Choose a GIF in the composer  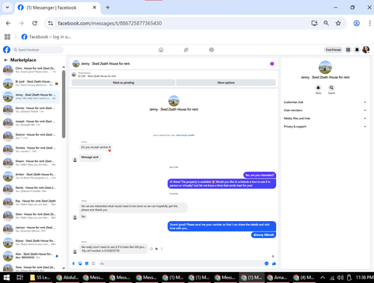[93, 264]
